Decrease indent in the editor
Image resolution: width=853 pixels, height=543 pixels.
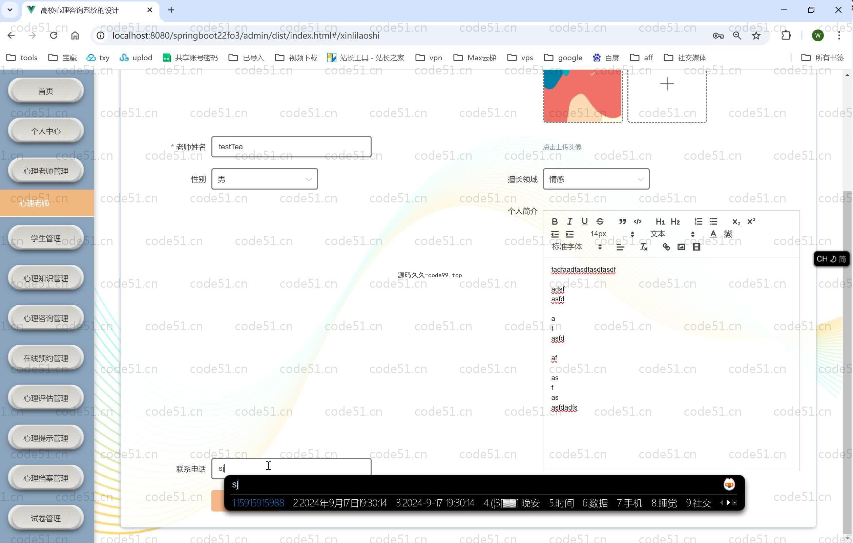click(x=555, y=234)
